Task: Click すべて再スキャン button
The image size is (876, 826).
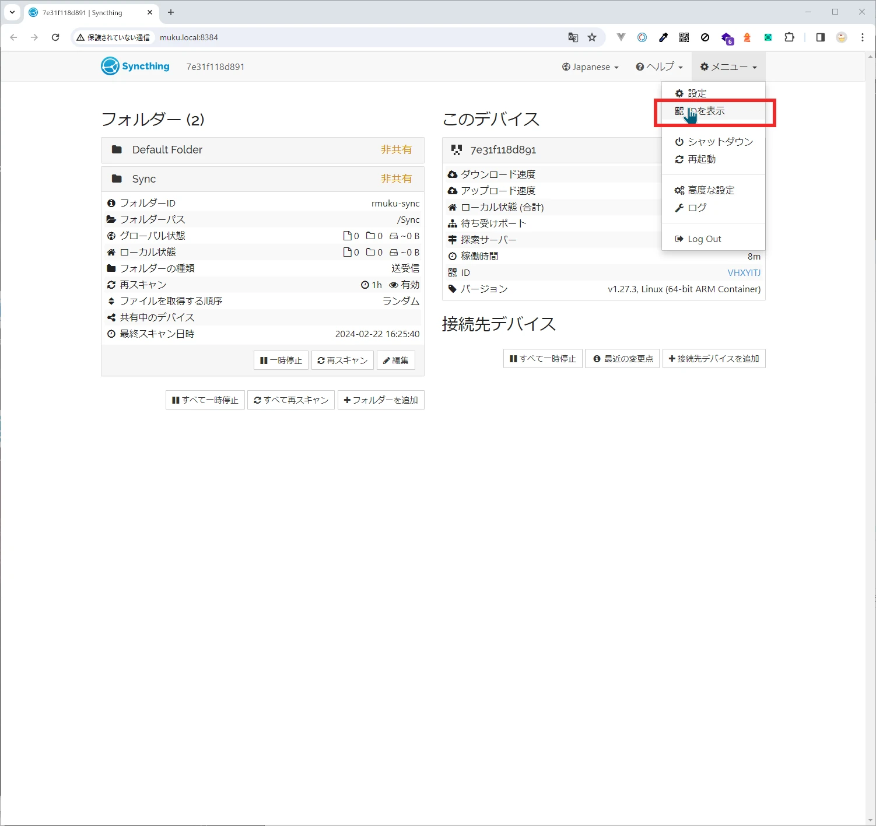Action: coord(291,400)
